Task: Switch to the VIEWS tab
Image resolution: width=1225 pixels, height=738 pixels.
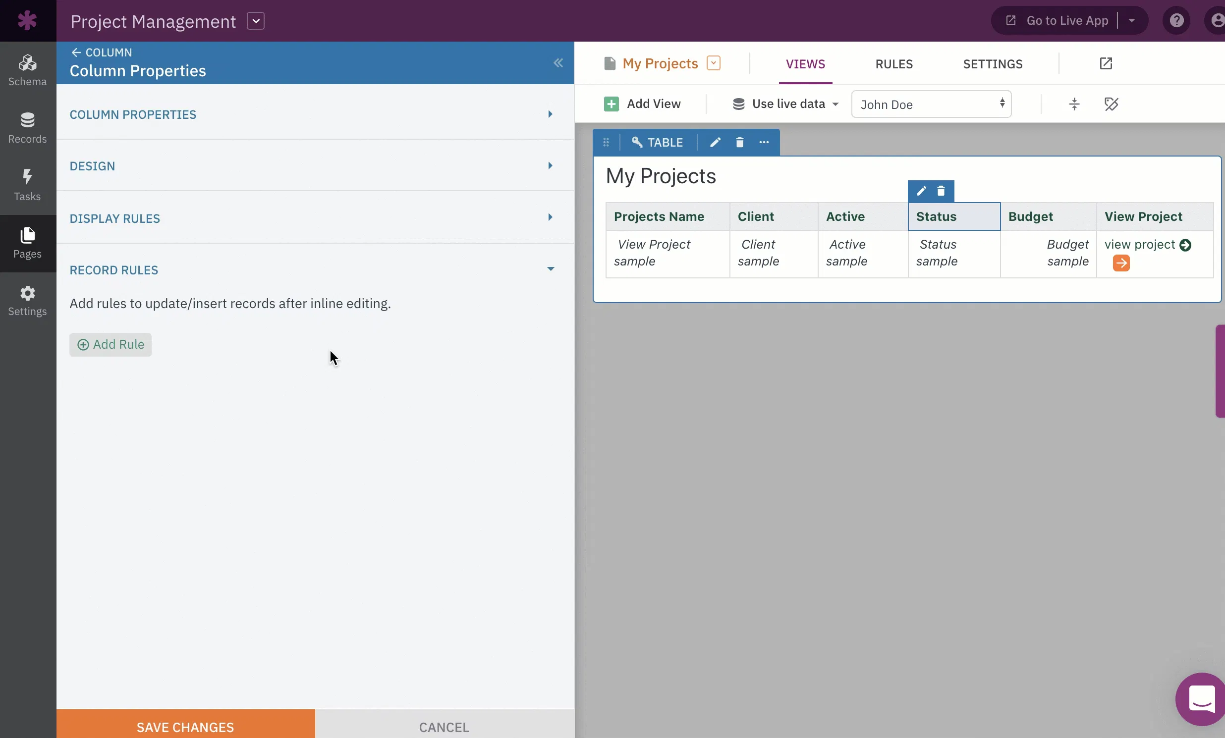Action: (x=805, y=64)
